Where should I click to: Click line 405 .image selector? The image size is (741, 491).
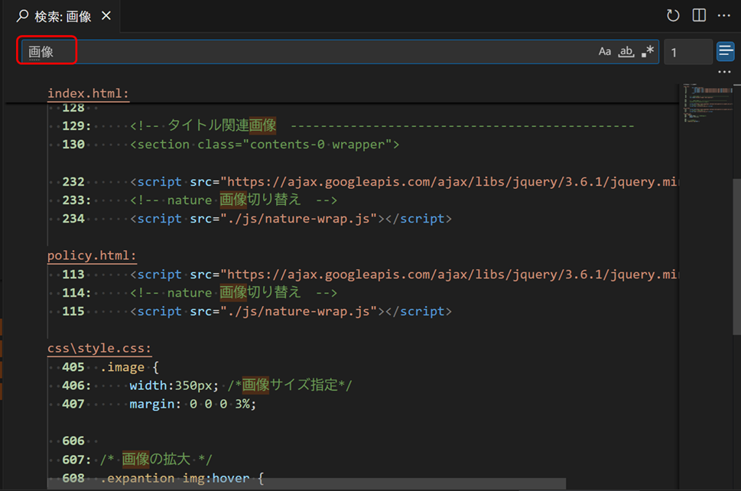[x=129, y=367]
